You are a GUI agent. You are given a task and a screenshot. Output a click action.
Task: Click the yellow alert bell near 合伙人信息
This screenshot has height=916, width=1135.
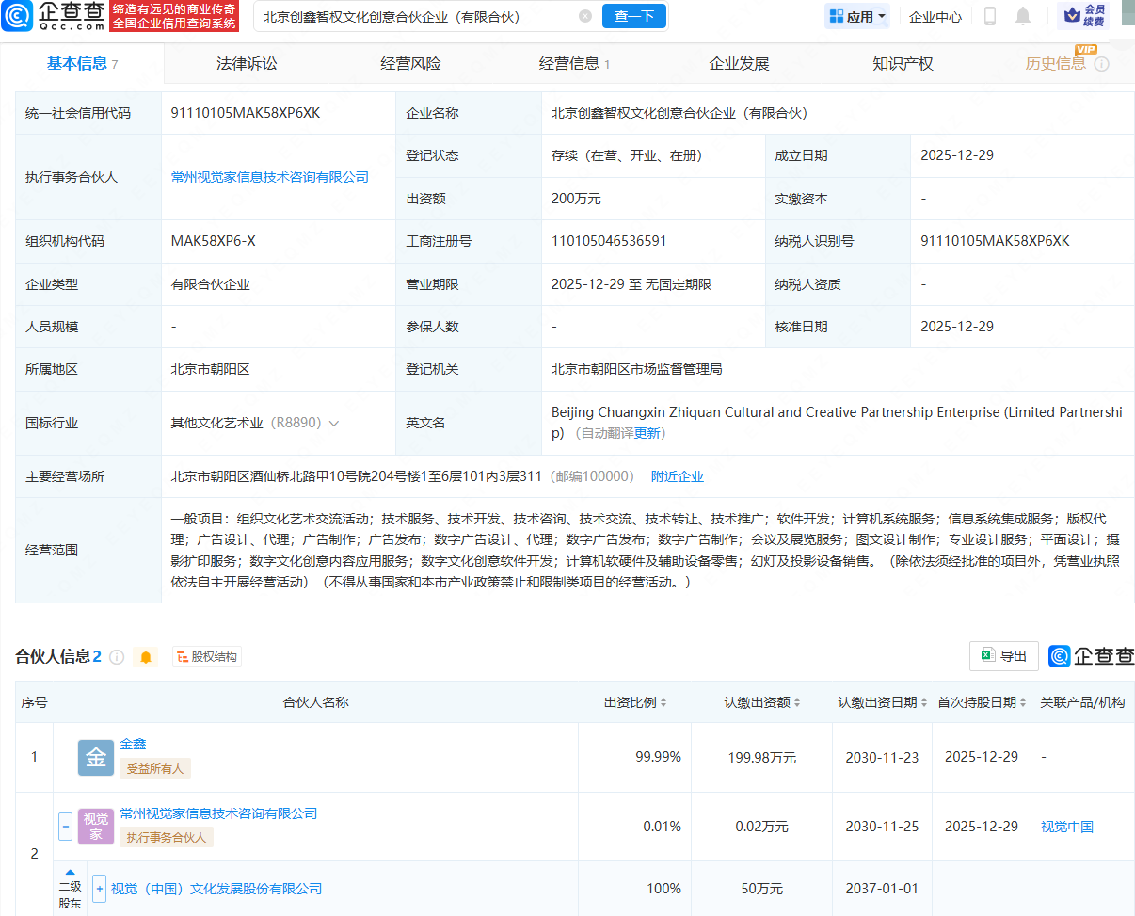point(146,656)
